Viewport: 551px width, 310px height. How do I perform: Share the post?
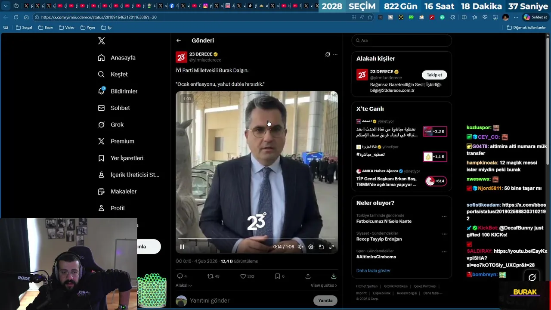pyautogui.click(x=308, y=276)
